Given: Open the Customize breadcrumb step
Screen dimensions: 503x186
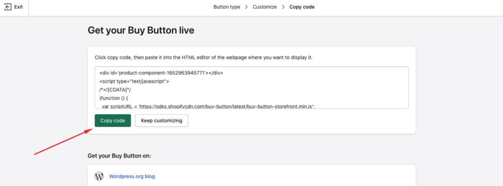Looking at the screenshot, I should [x=265, y=7].
